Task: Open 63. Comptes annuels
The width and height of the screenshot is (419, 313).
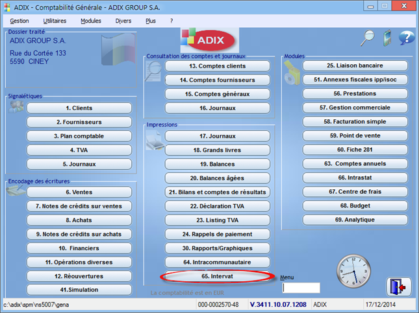Action: point(355,163)
